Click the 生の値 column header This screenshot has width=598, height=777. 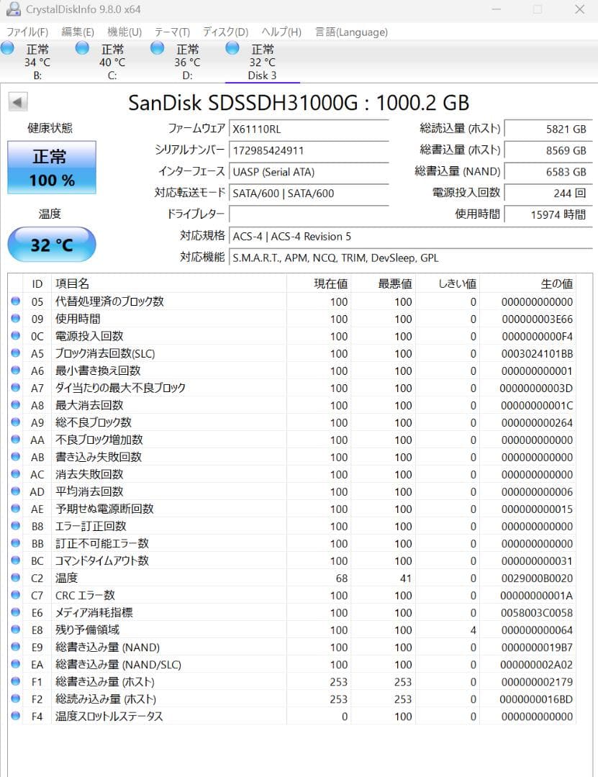[528, 284]
